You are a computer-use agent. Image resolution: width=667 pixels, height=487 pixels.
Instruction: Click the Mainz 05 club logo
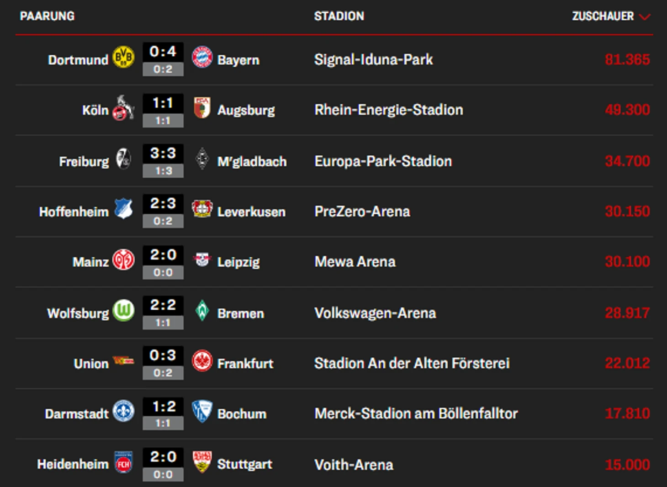[x=123, y=260]
